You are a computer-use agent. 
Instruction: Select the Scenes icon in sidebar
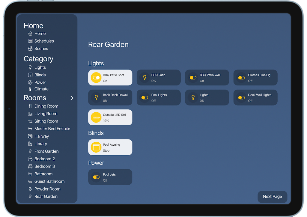pyautogui.click(x=30, y=49)
